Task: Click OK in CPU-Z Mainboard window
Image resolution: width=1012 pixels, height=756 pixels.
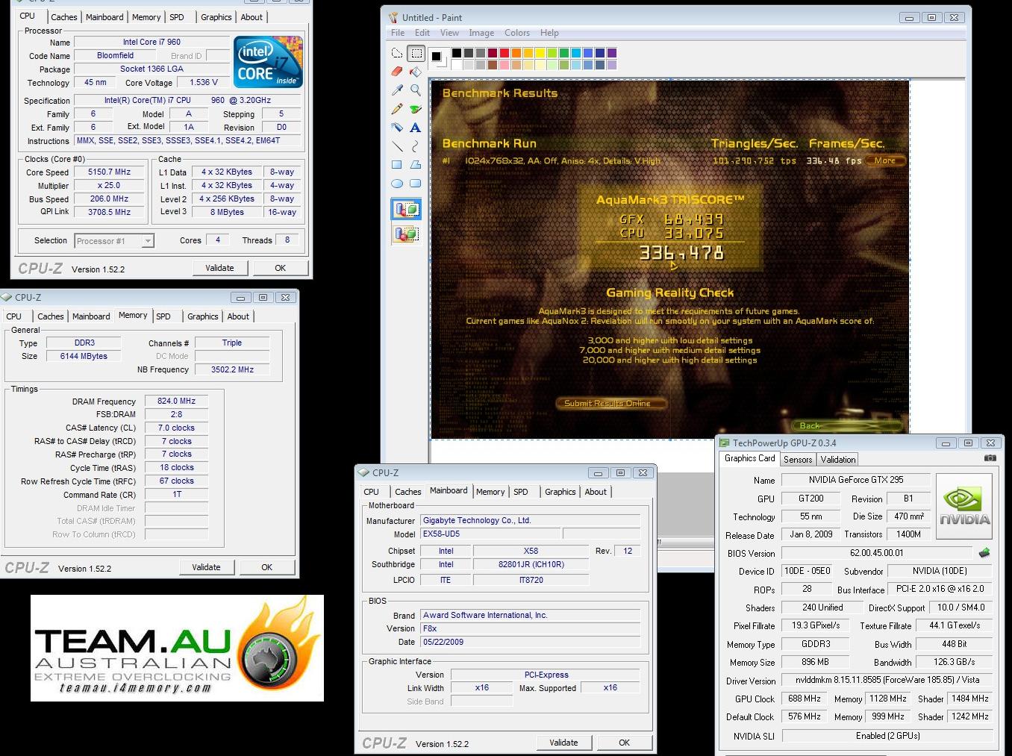Action: [x=625, y=743]
